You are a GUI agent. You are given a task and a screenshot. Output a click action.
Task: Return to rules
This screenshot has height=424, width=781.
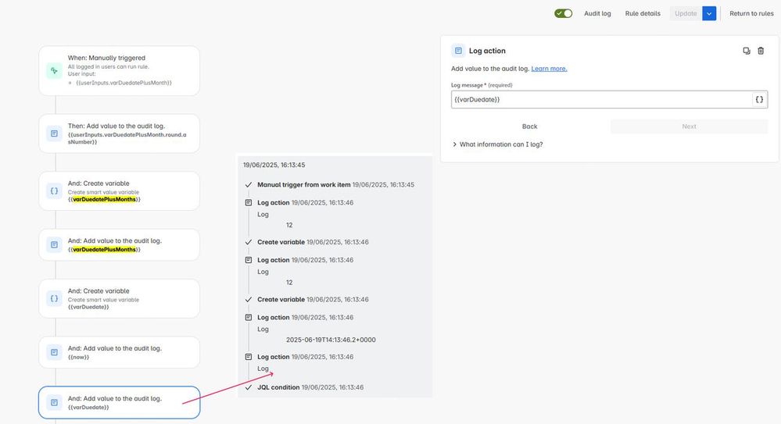[x=751, y=13]
